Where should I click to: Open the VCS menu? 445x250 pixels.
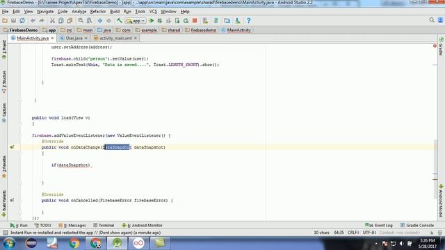point(153,12)
